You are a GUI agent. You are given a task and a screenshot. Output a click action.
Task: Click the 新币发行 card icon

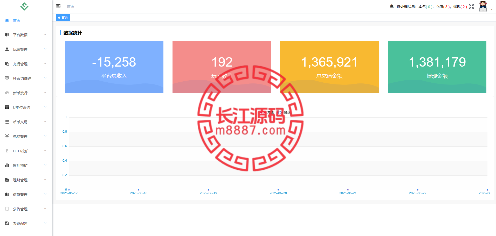pos(7,93)
